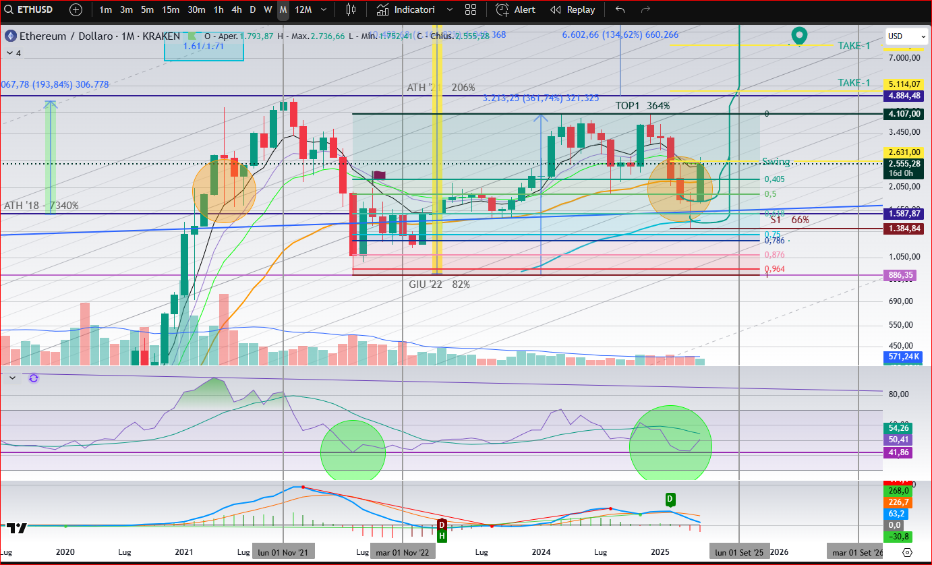Undo the last chart action
Screen dimensions: 932x565
pos(620,10)
